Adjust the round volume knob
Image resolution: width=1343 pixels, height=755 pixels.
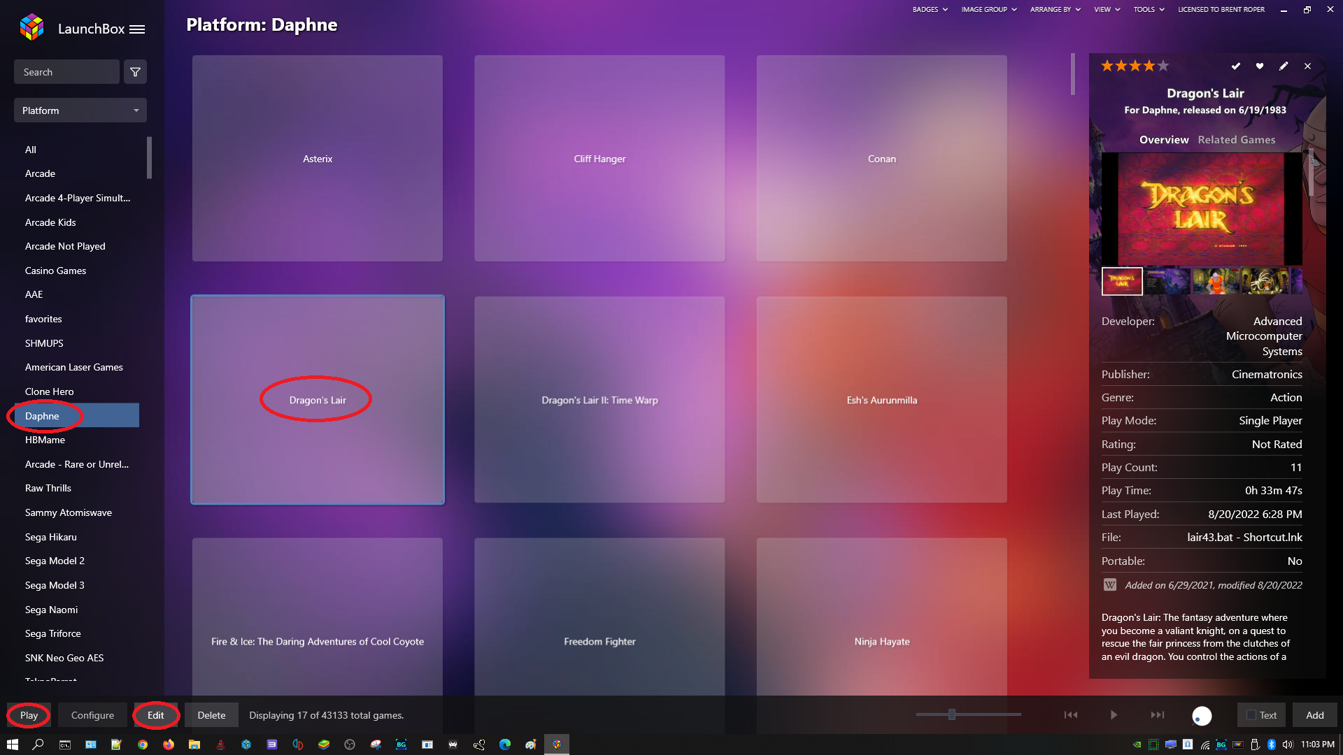point(1202,716)
